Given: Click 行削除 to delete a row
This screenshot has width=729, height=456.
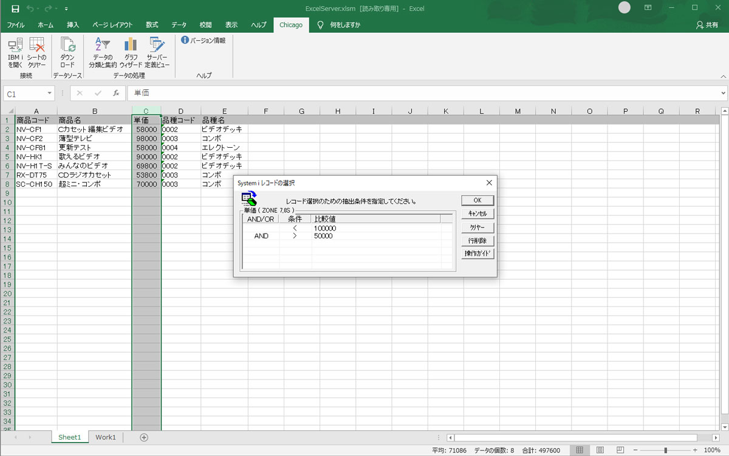Looking at the screenshot, I should click(x=477, y=241).
